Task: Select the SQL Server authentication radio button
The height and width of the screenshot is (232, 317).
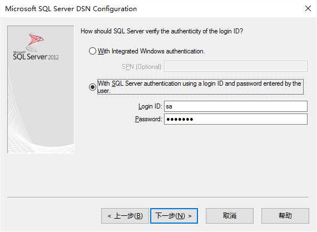Action: tap(92, 87)
